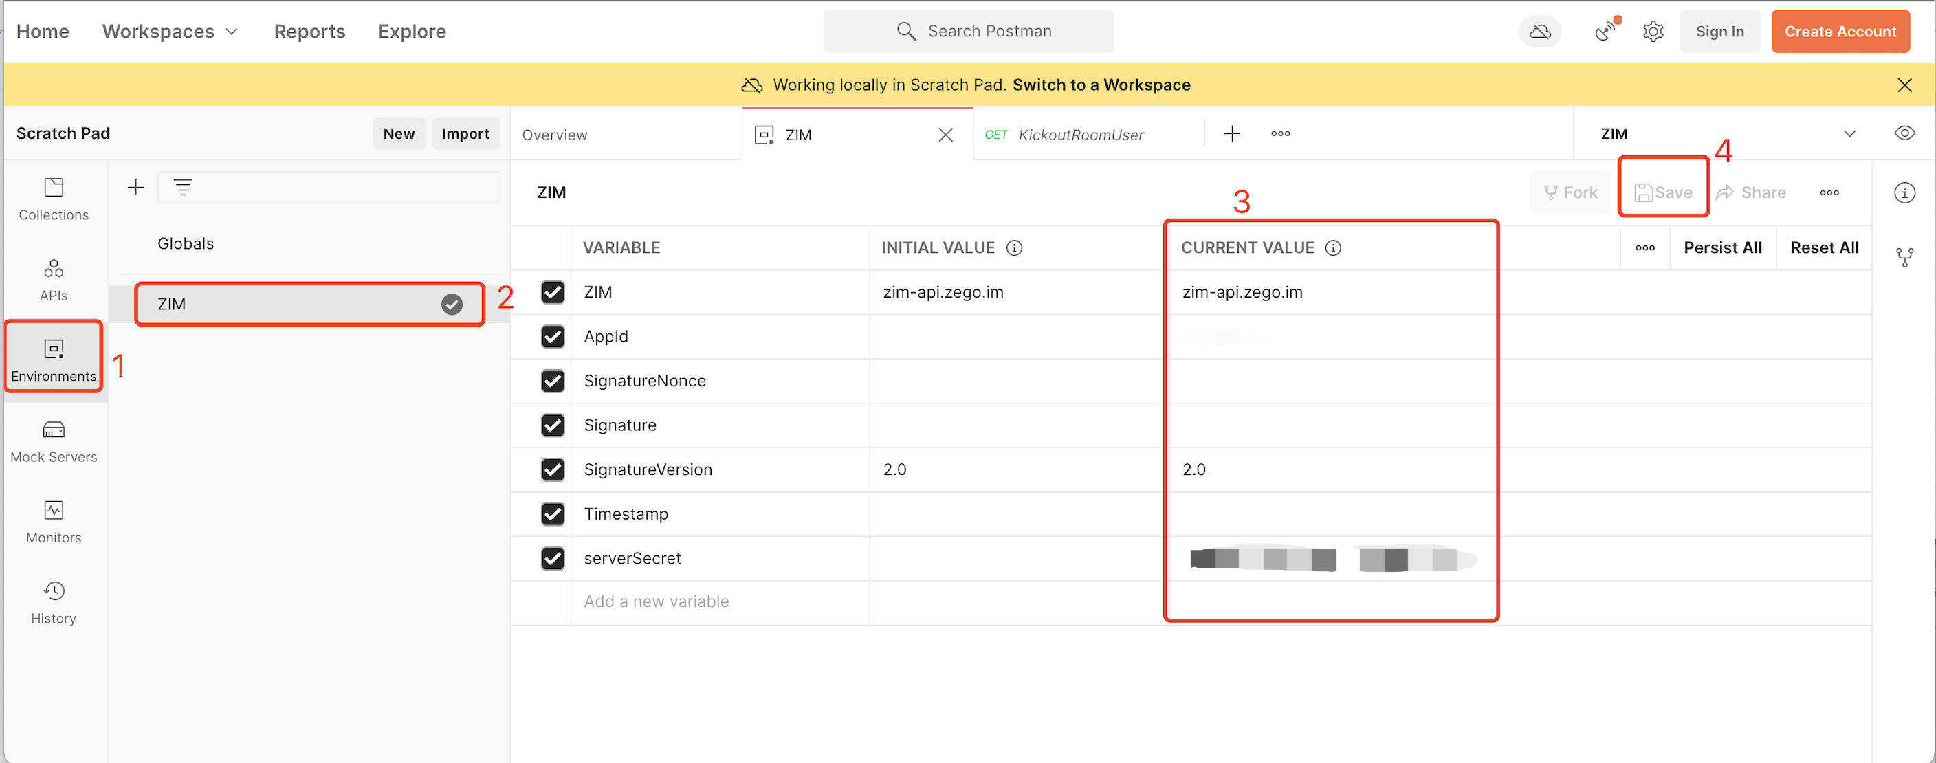Click the environment filter input field
This screenshot has height=763, width=1936.
[x=329, y=187]
